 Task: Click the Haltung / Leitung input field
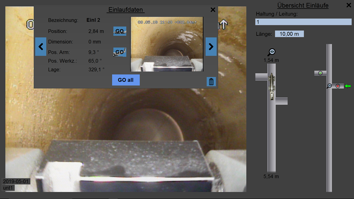click(303, 22)
